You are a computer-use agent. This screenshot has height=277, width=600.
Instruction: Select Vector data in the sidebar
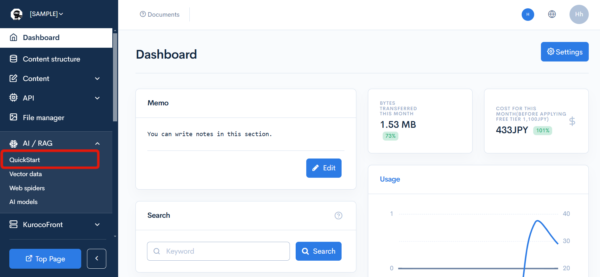[x=25, y=174]
